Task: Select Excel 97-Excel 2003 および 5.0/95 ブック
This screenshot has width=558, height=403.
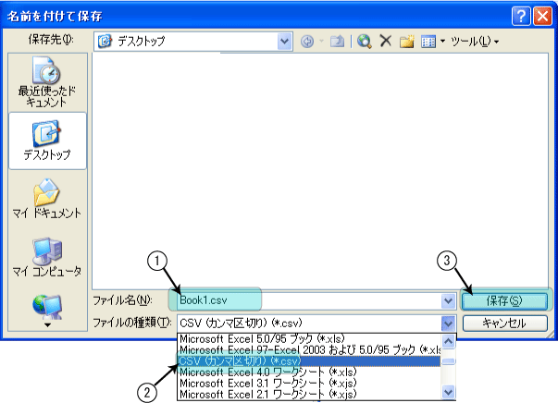Action: tap(309, 349)
